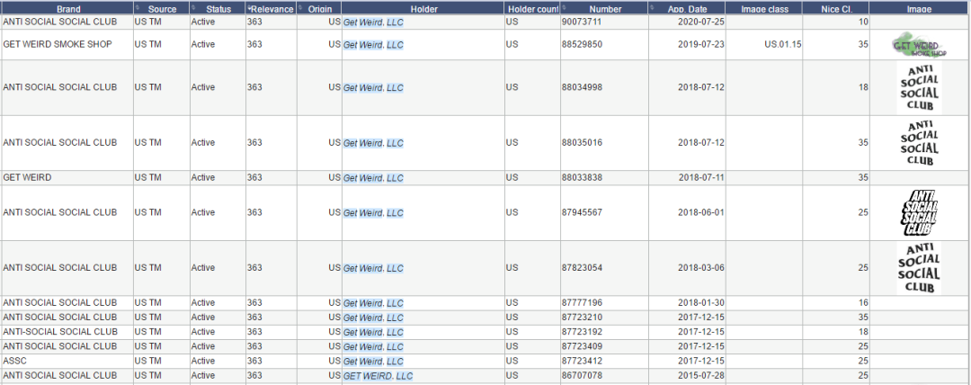Select the application date 2020-07-25

click(x=701, y=22)
